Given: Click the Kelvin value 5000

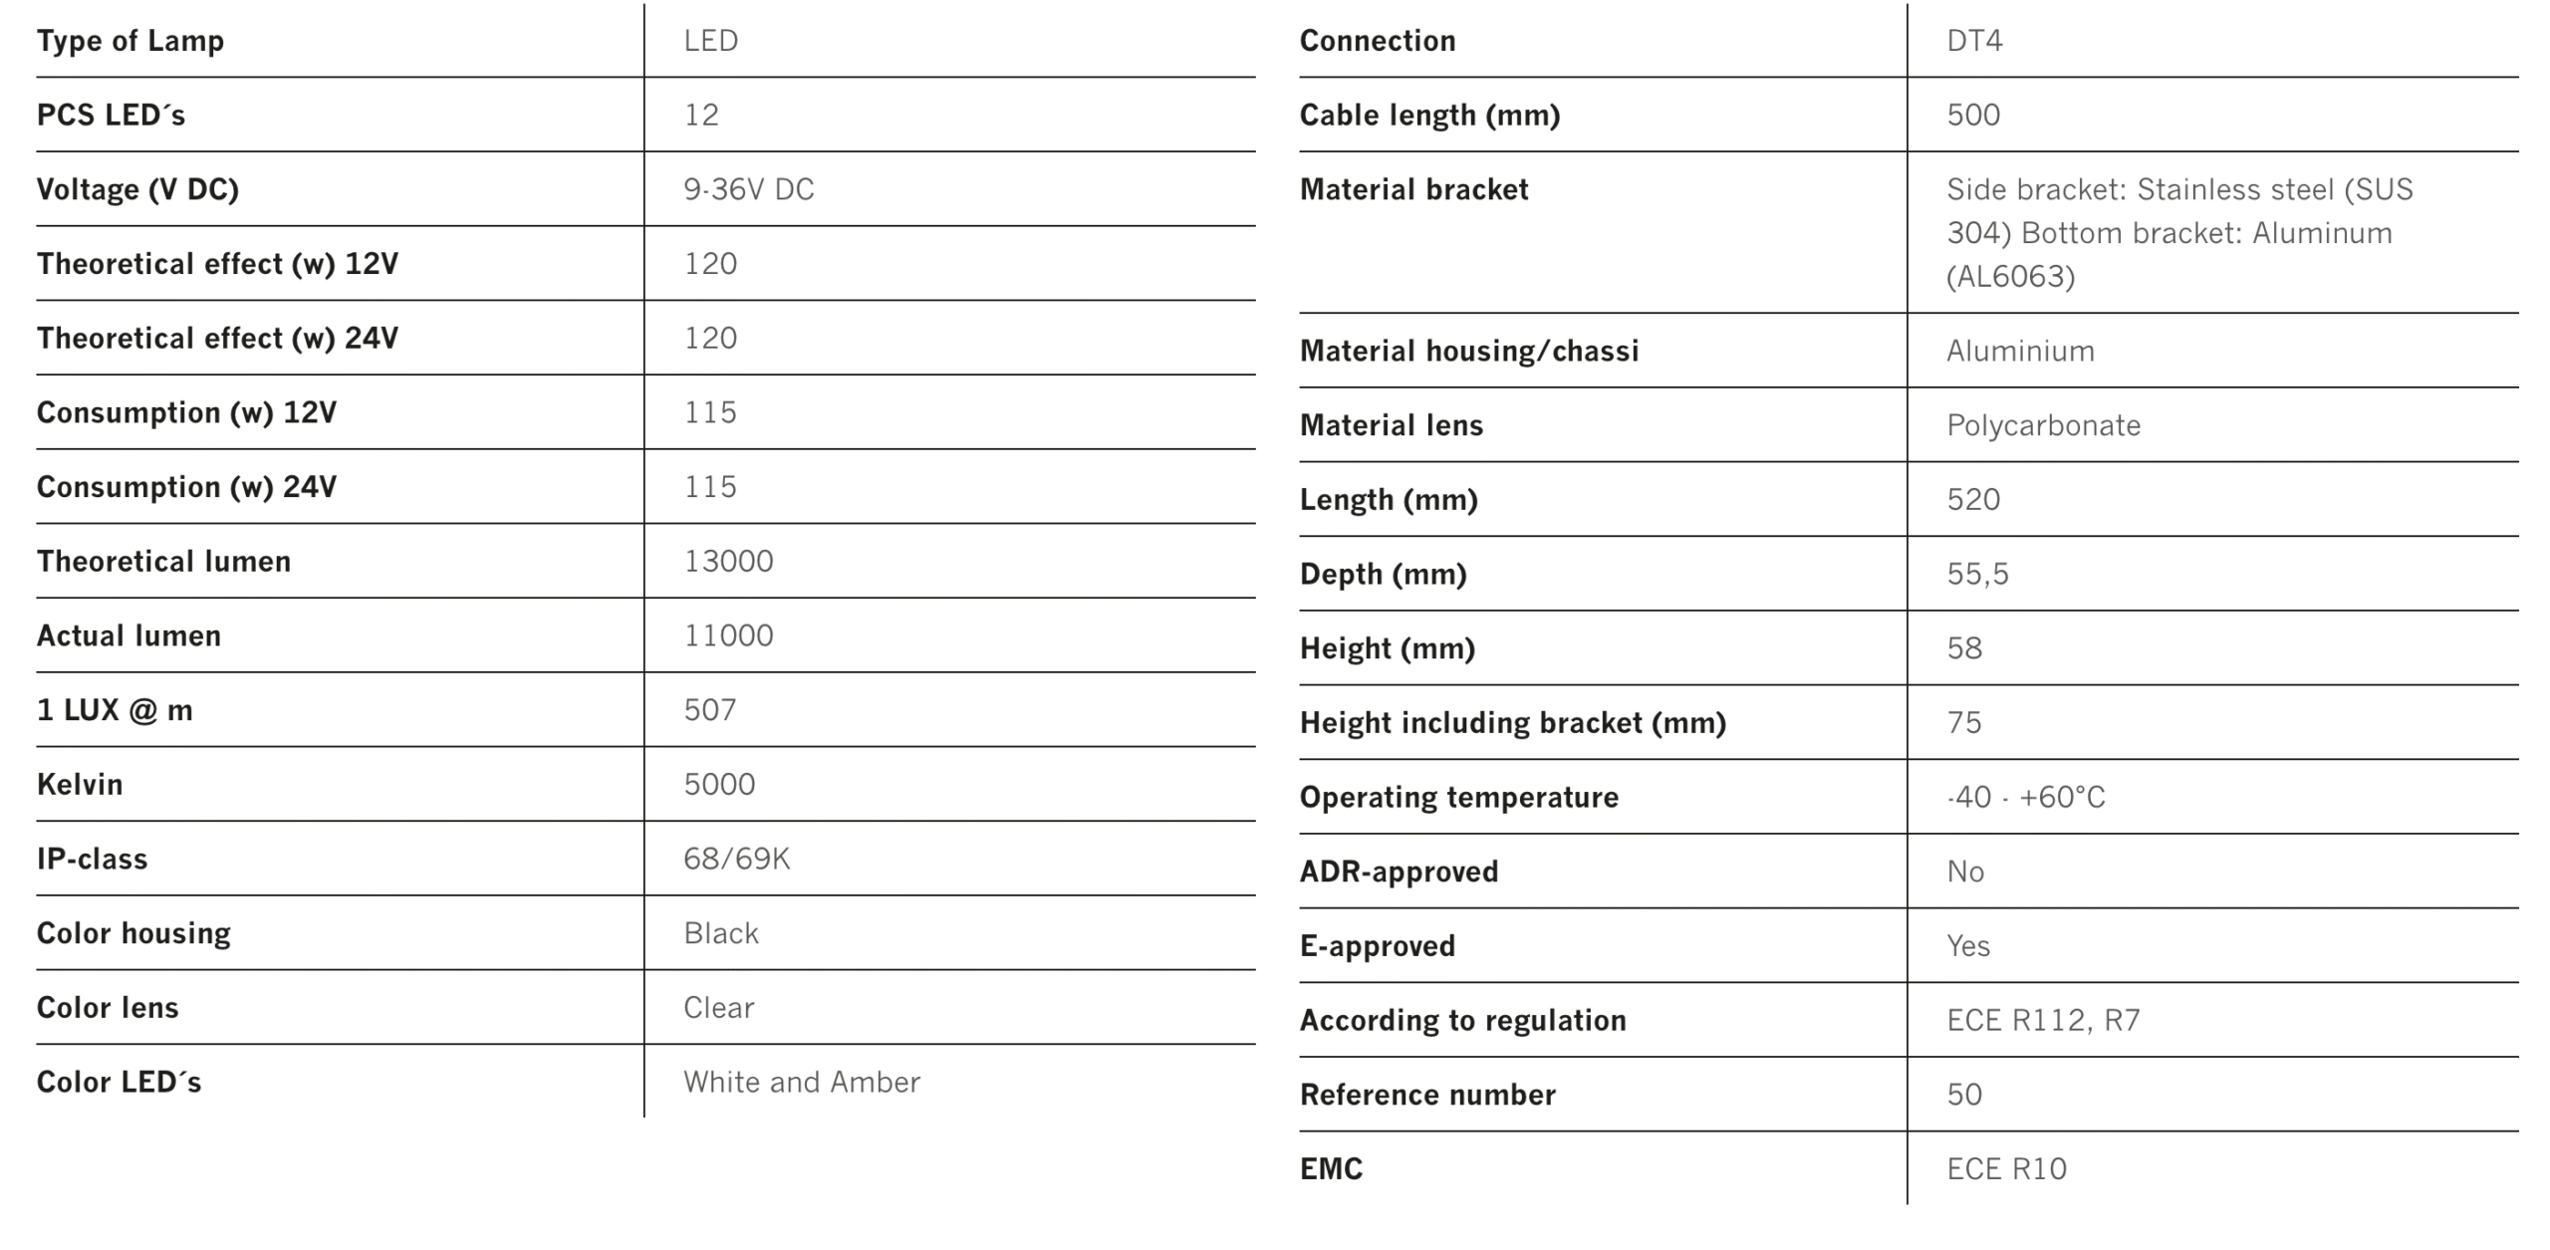Looking at the screenshot, I should (x=719, y=785).
